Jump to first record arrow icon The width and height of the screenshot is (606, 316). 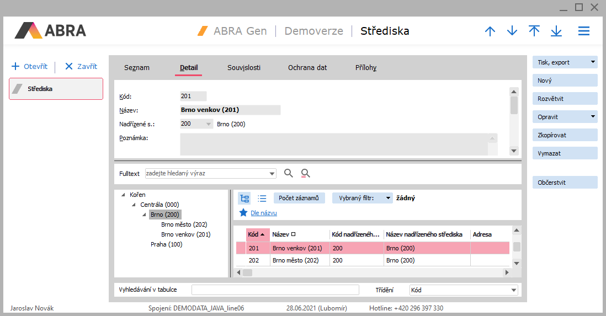[534, 31]
